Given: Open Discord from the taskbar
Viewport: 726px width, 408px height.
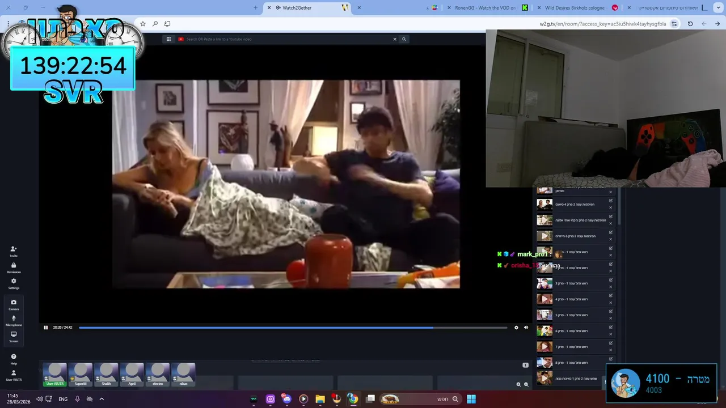Looking at the screenshot, I should (286, 399).
